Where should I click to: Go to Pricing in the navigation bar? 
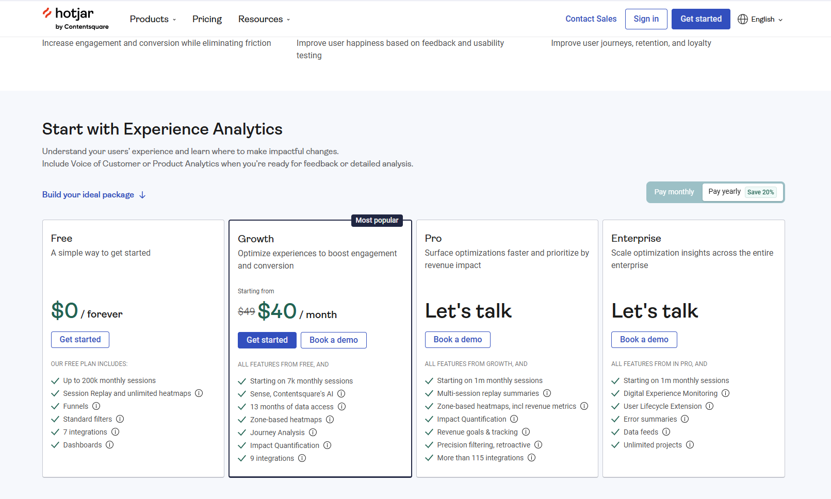(x=207, y=19)
